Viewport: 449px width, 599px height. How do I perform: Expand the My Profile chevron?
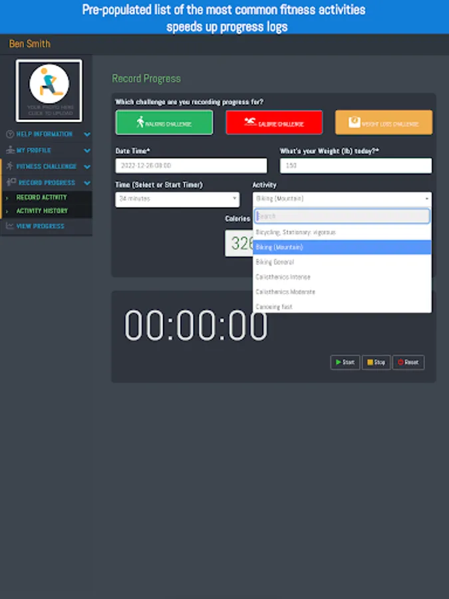pos(87,150)
